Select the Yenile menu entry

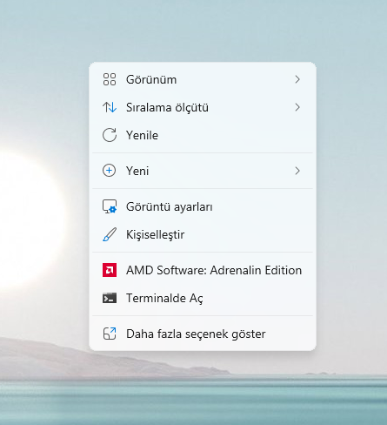tap(203, 135)
